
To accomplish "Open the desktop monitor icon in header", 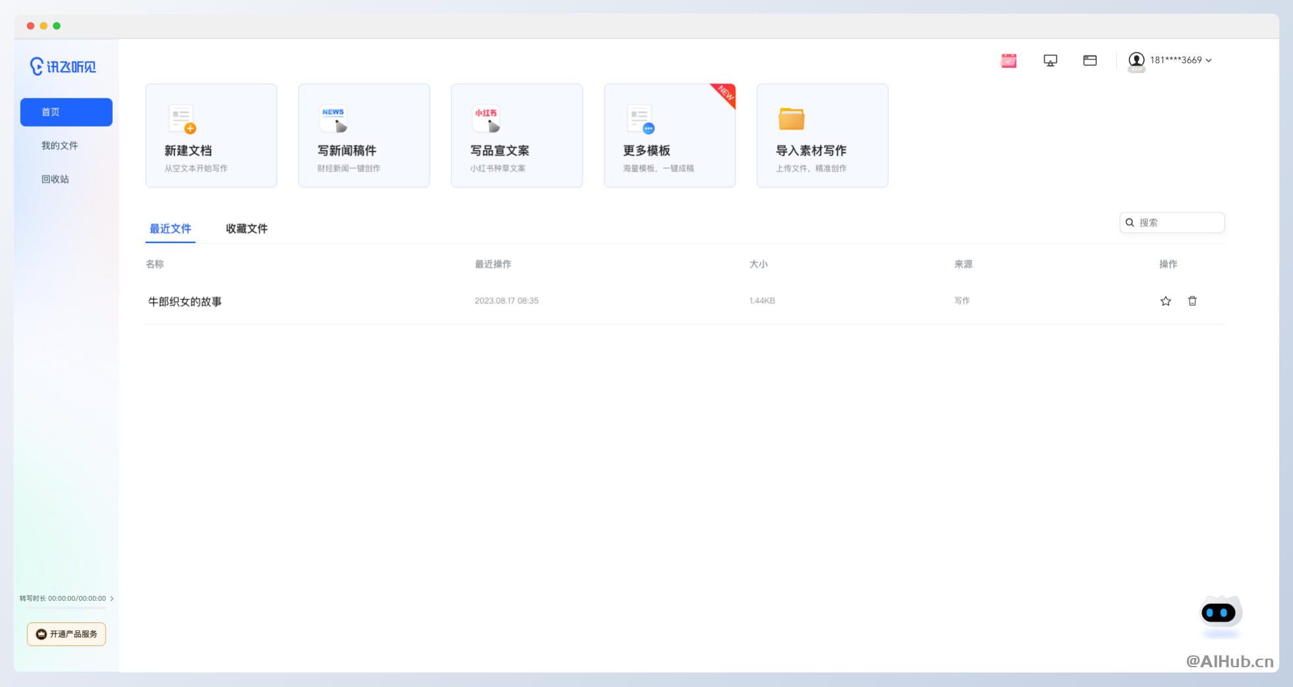I will point(1050,61).
